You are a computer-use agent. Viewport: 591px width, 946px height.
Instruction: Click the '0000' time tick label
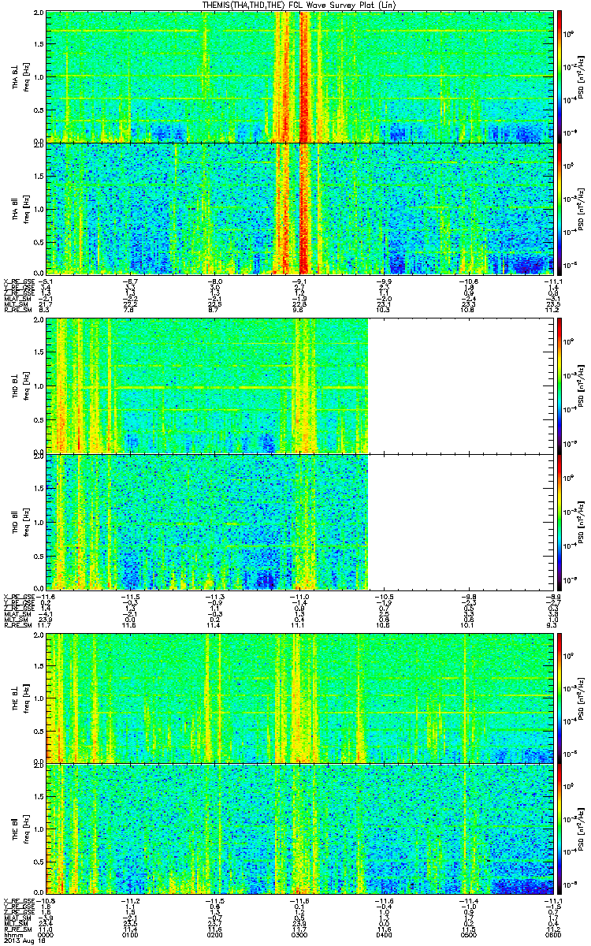pyautogui.click(x=46, y=933)
